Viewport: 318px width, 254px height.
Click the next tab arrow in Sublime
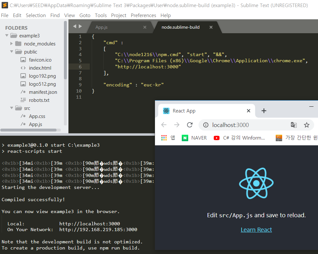pos(80,26)
